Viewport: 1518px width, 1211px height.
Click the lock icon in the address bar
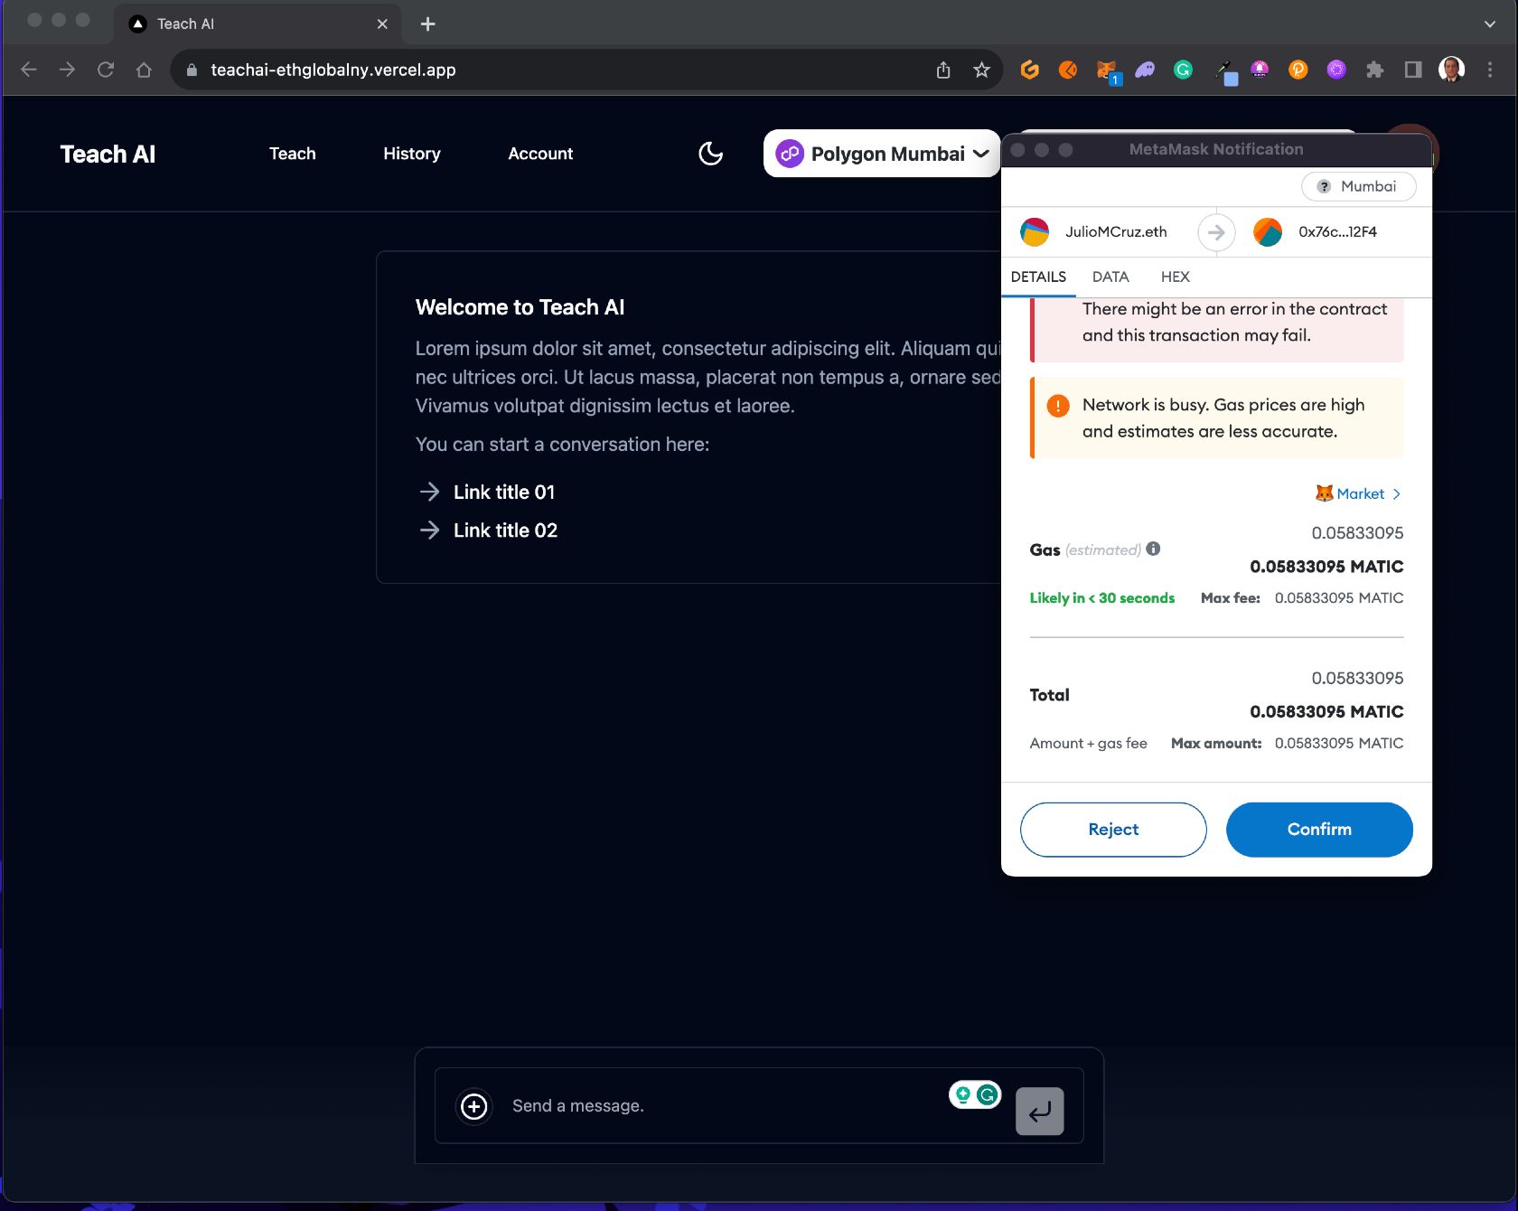(x=192, y=70)
